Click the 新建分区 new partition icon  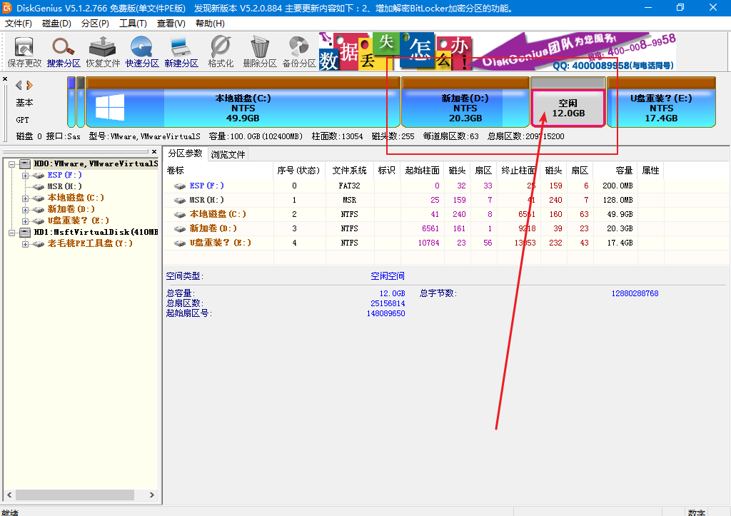(181, 51)
